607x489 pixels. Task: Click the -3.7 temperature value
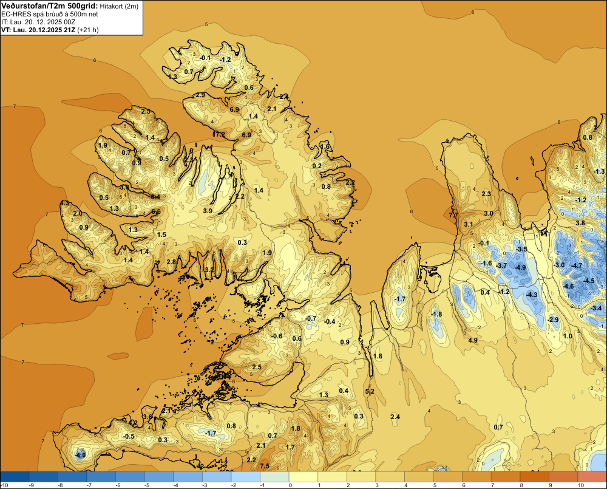point(501,265)
